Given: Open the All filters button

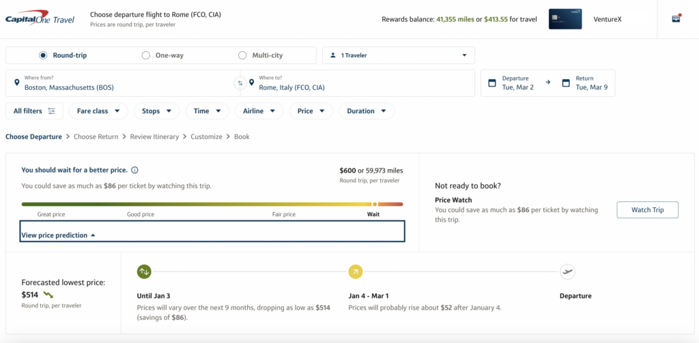Looking at the screenshot, I should 34,111.
